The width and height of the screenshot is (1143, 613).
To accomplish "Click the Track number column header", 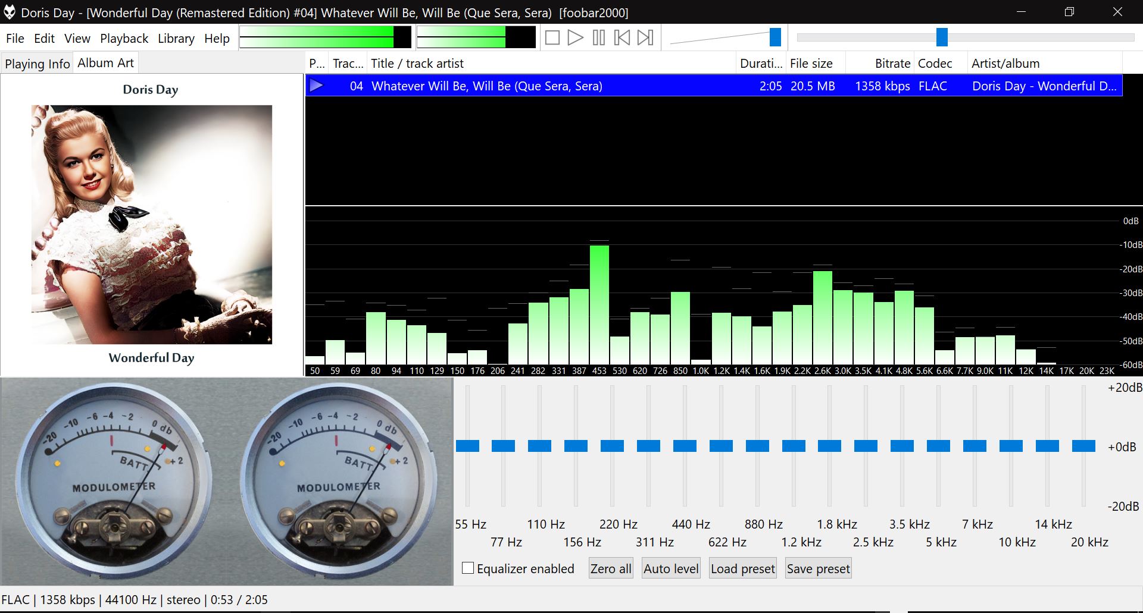I will (x=348, y=63).
